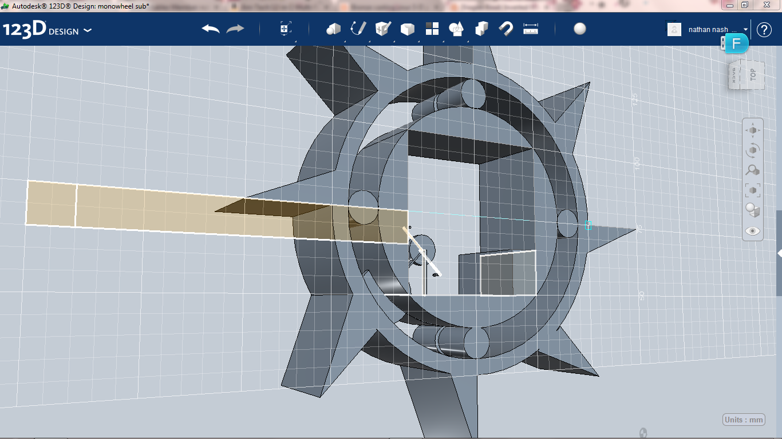This screenshot has width=782, height=439.
Task: Select the Zoom magnifier navigation tool
Action: click(753, 170)
